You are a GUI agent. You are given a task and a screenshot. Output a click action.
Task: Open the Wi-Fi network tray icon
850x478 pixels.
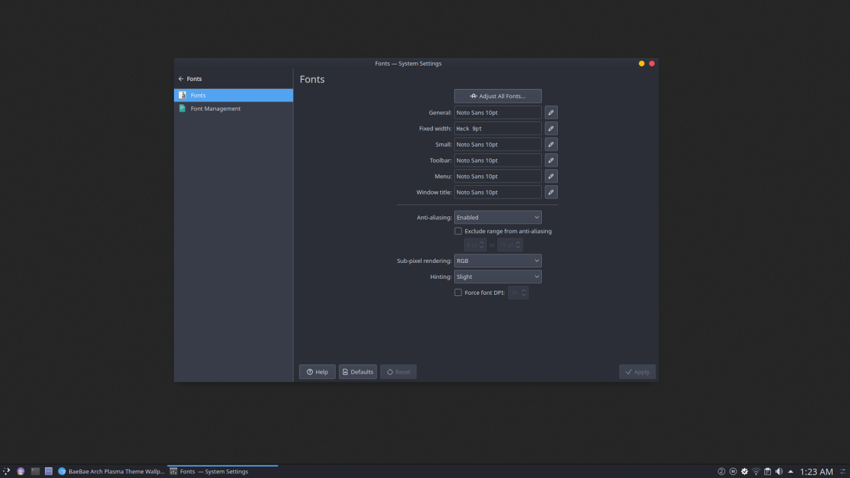(x=756, y=471)
